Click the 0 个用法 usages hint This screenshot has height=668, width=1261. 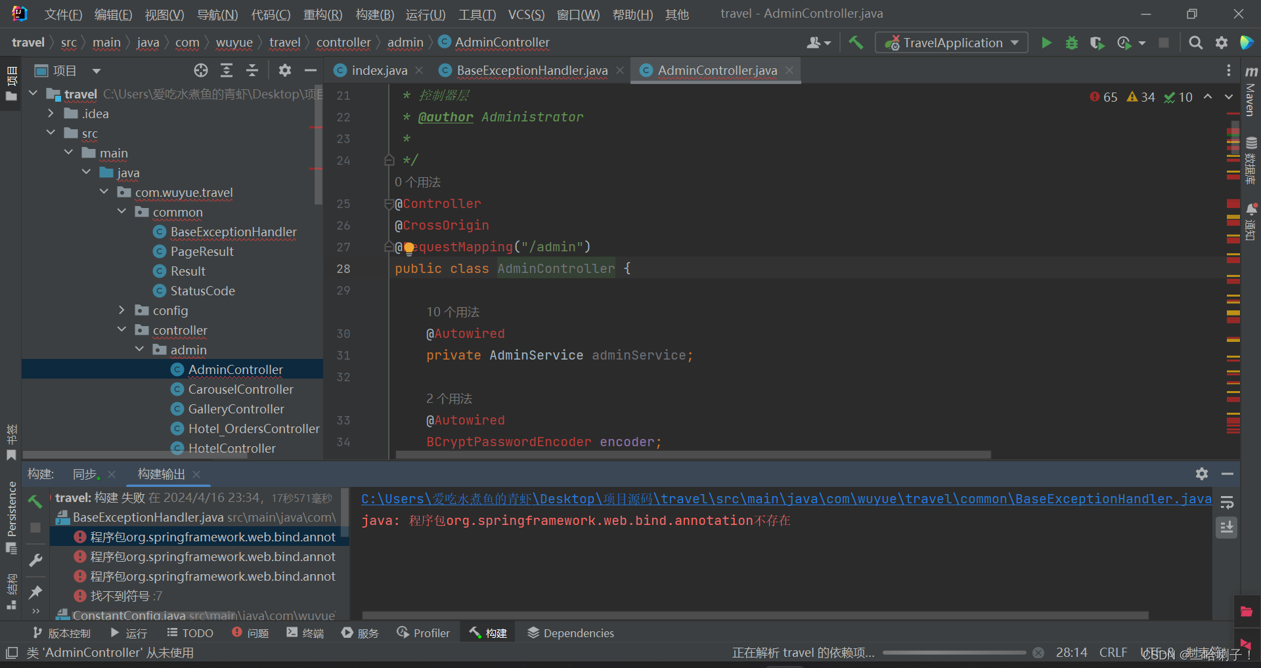[x=418, y=182]
